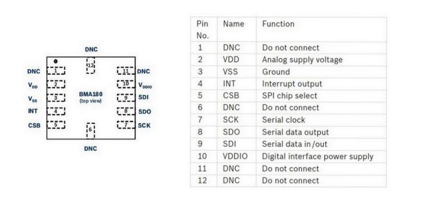Click the 'Analog supply voltage' table cell
This screenshot has height=198, width=425.
[321, 60]
